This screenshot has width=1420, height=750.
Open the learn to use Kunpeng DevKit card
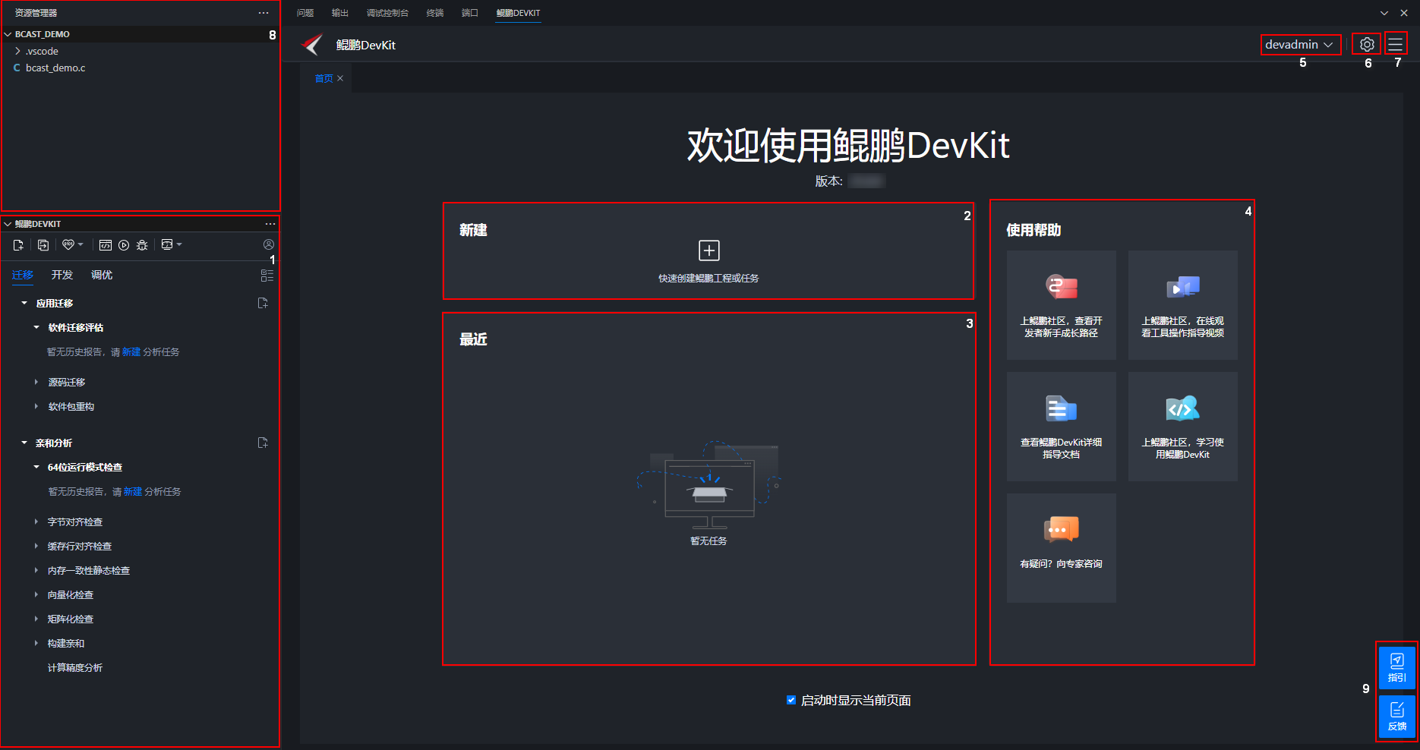coord(1182,427)
